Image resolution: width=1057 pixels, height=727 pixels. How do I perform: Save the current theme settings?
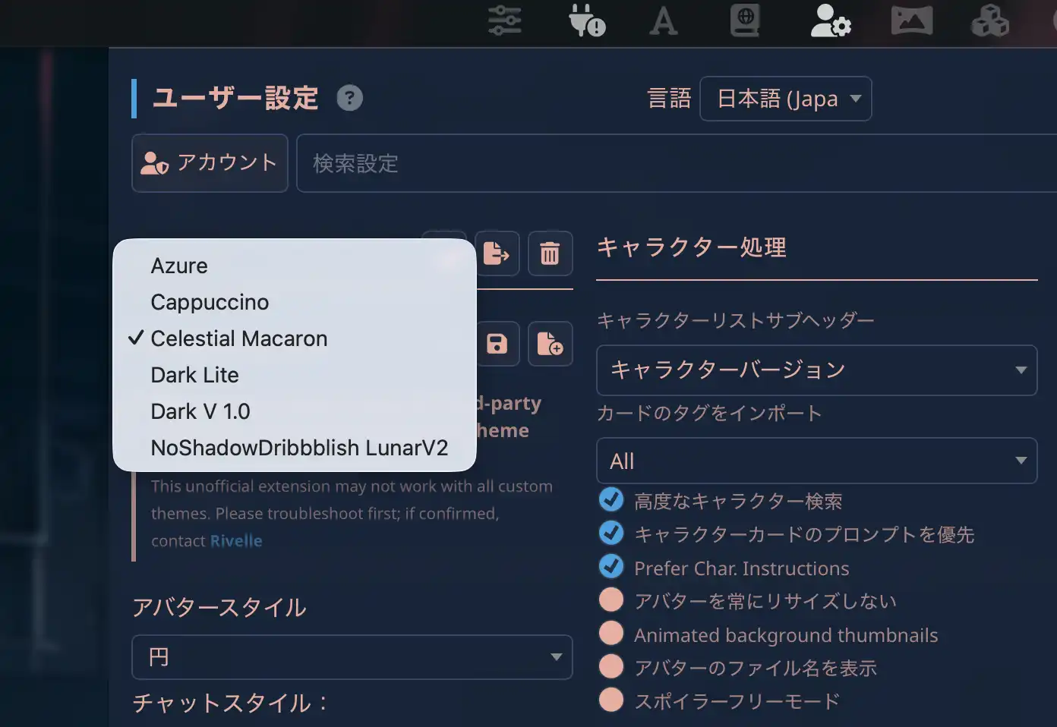point(497,344)
